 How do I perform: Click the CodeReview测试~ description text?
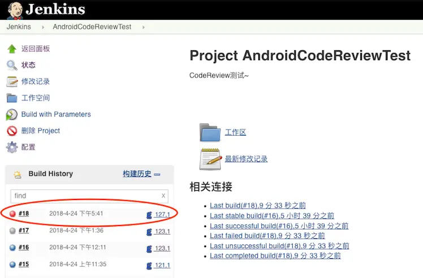click(x=219, y=76)
